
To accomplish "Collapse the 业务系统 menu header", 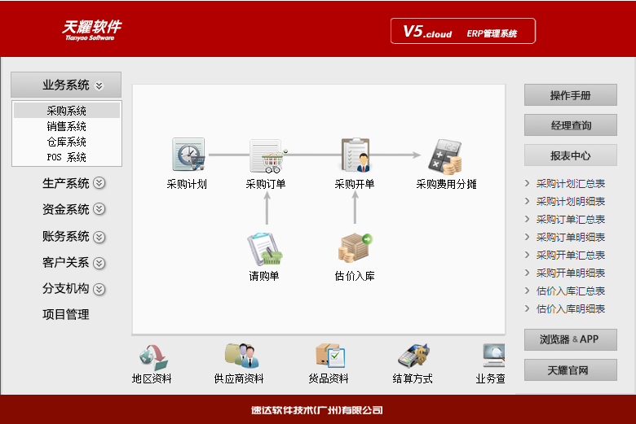I will (66, 85).
